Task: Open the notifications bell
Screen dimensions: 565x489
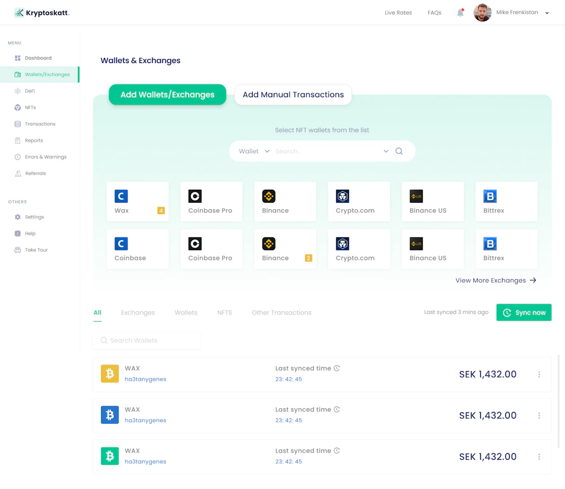Action: point(460,12)
